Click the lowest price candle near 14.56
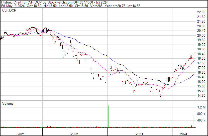This screenshot has width=208, height=136. [161, 97]
